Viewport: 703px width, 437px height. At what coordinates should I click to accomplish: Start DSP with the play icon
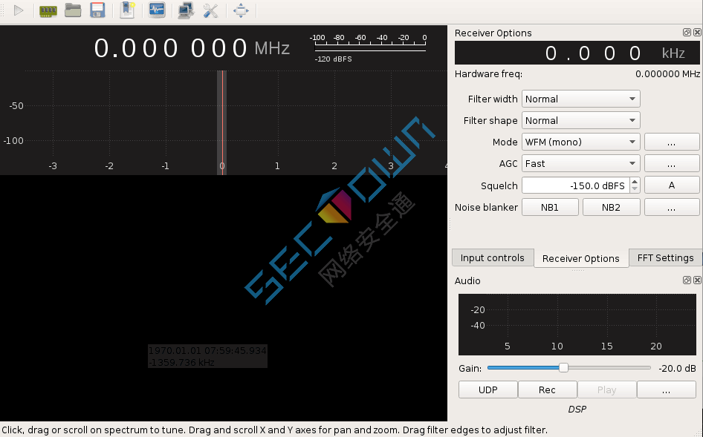(19, 10)
